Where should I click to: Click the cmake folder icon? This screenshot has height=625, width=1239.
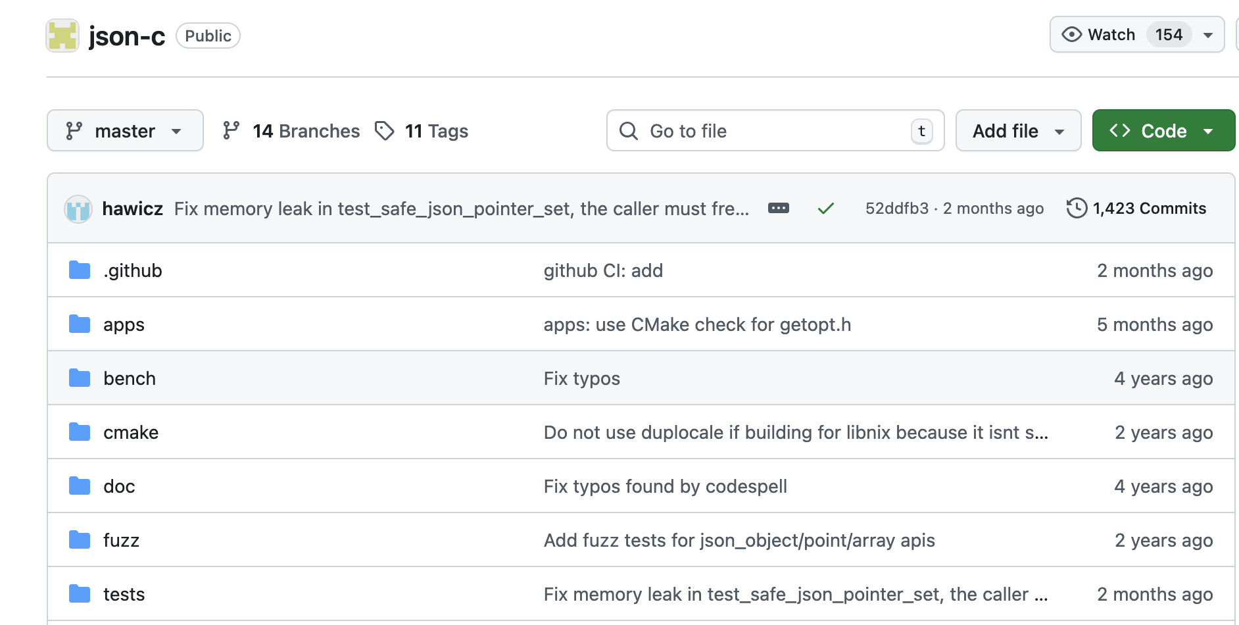(x=80, y=432)
